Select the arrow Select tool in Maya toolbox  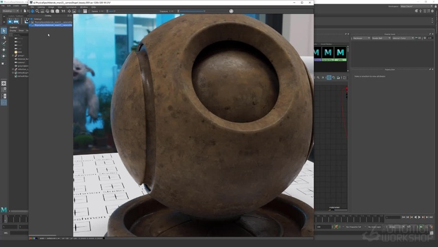click(x=4, y=31)
